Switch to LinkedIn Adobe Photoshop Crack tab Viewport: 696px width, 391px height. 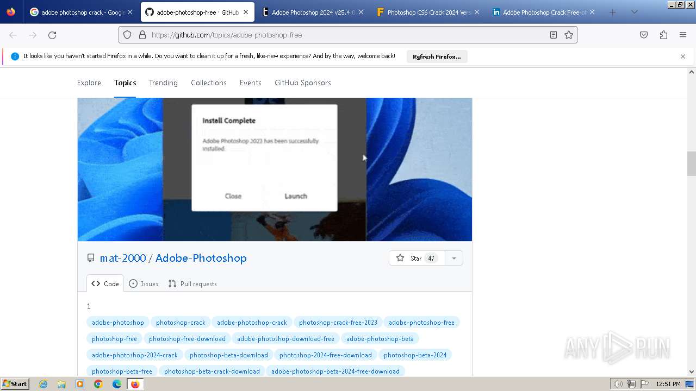coord(544,12)
